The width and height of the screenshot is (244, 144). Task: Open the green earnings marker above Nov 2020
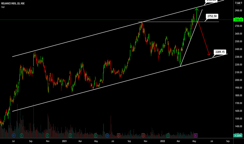tap(47, 135)
